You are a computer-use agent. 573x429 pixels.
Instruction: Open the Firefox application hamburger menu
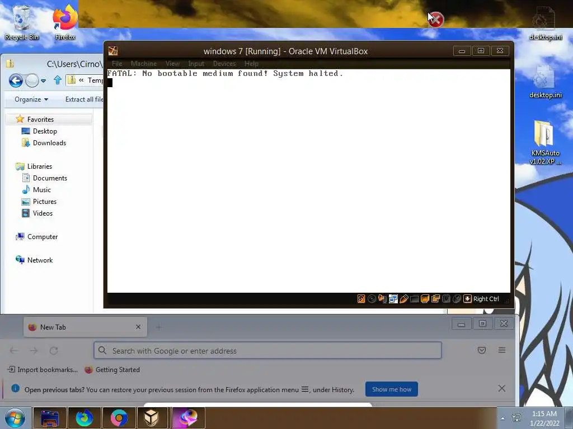pyautogui.click(x=502, y=350)
